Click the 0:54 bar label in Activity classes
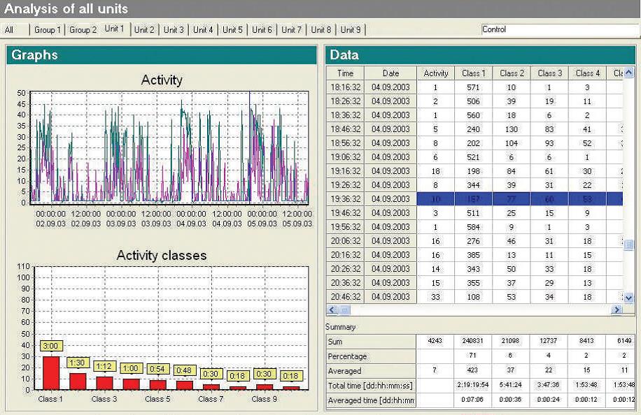Viewport: 641px width, 415px height. coord(157,370)
